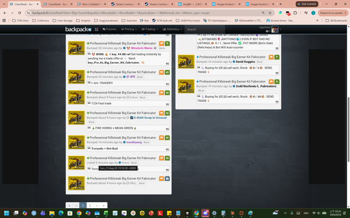The width and height of the screenshot is (350, 218).
Task: Open the Forums menu item
Action: click(109, 29)
